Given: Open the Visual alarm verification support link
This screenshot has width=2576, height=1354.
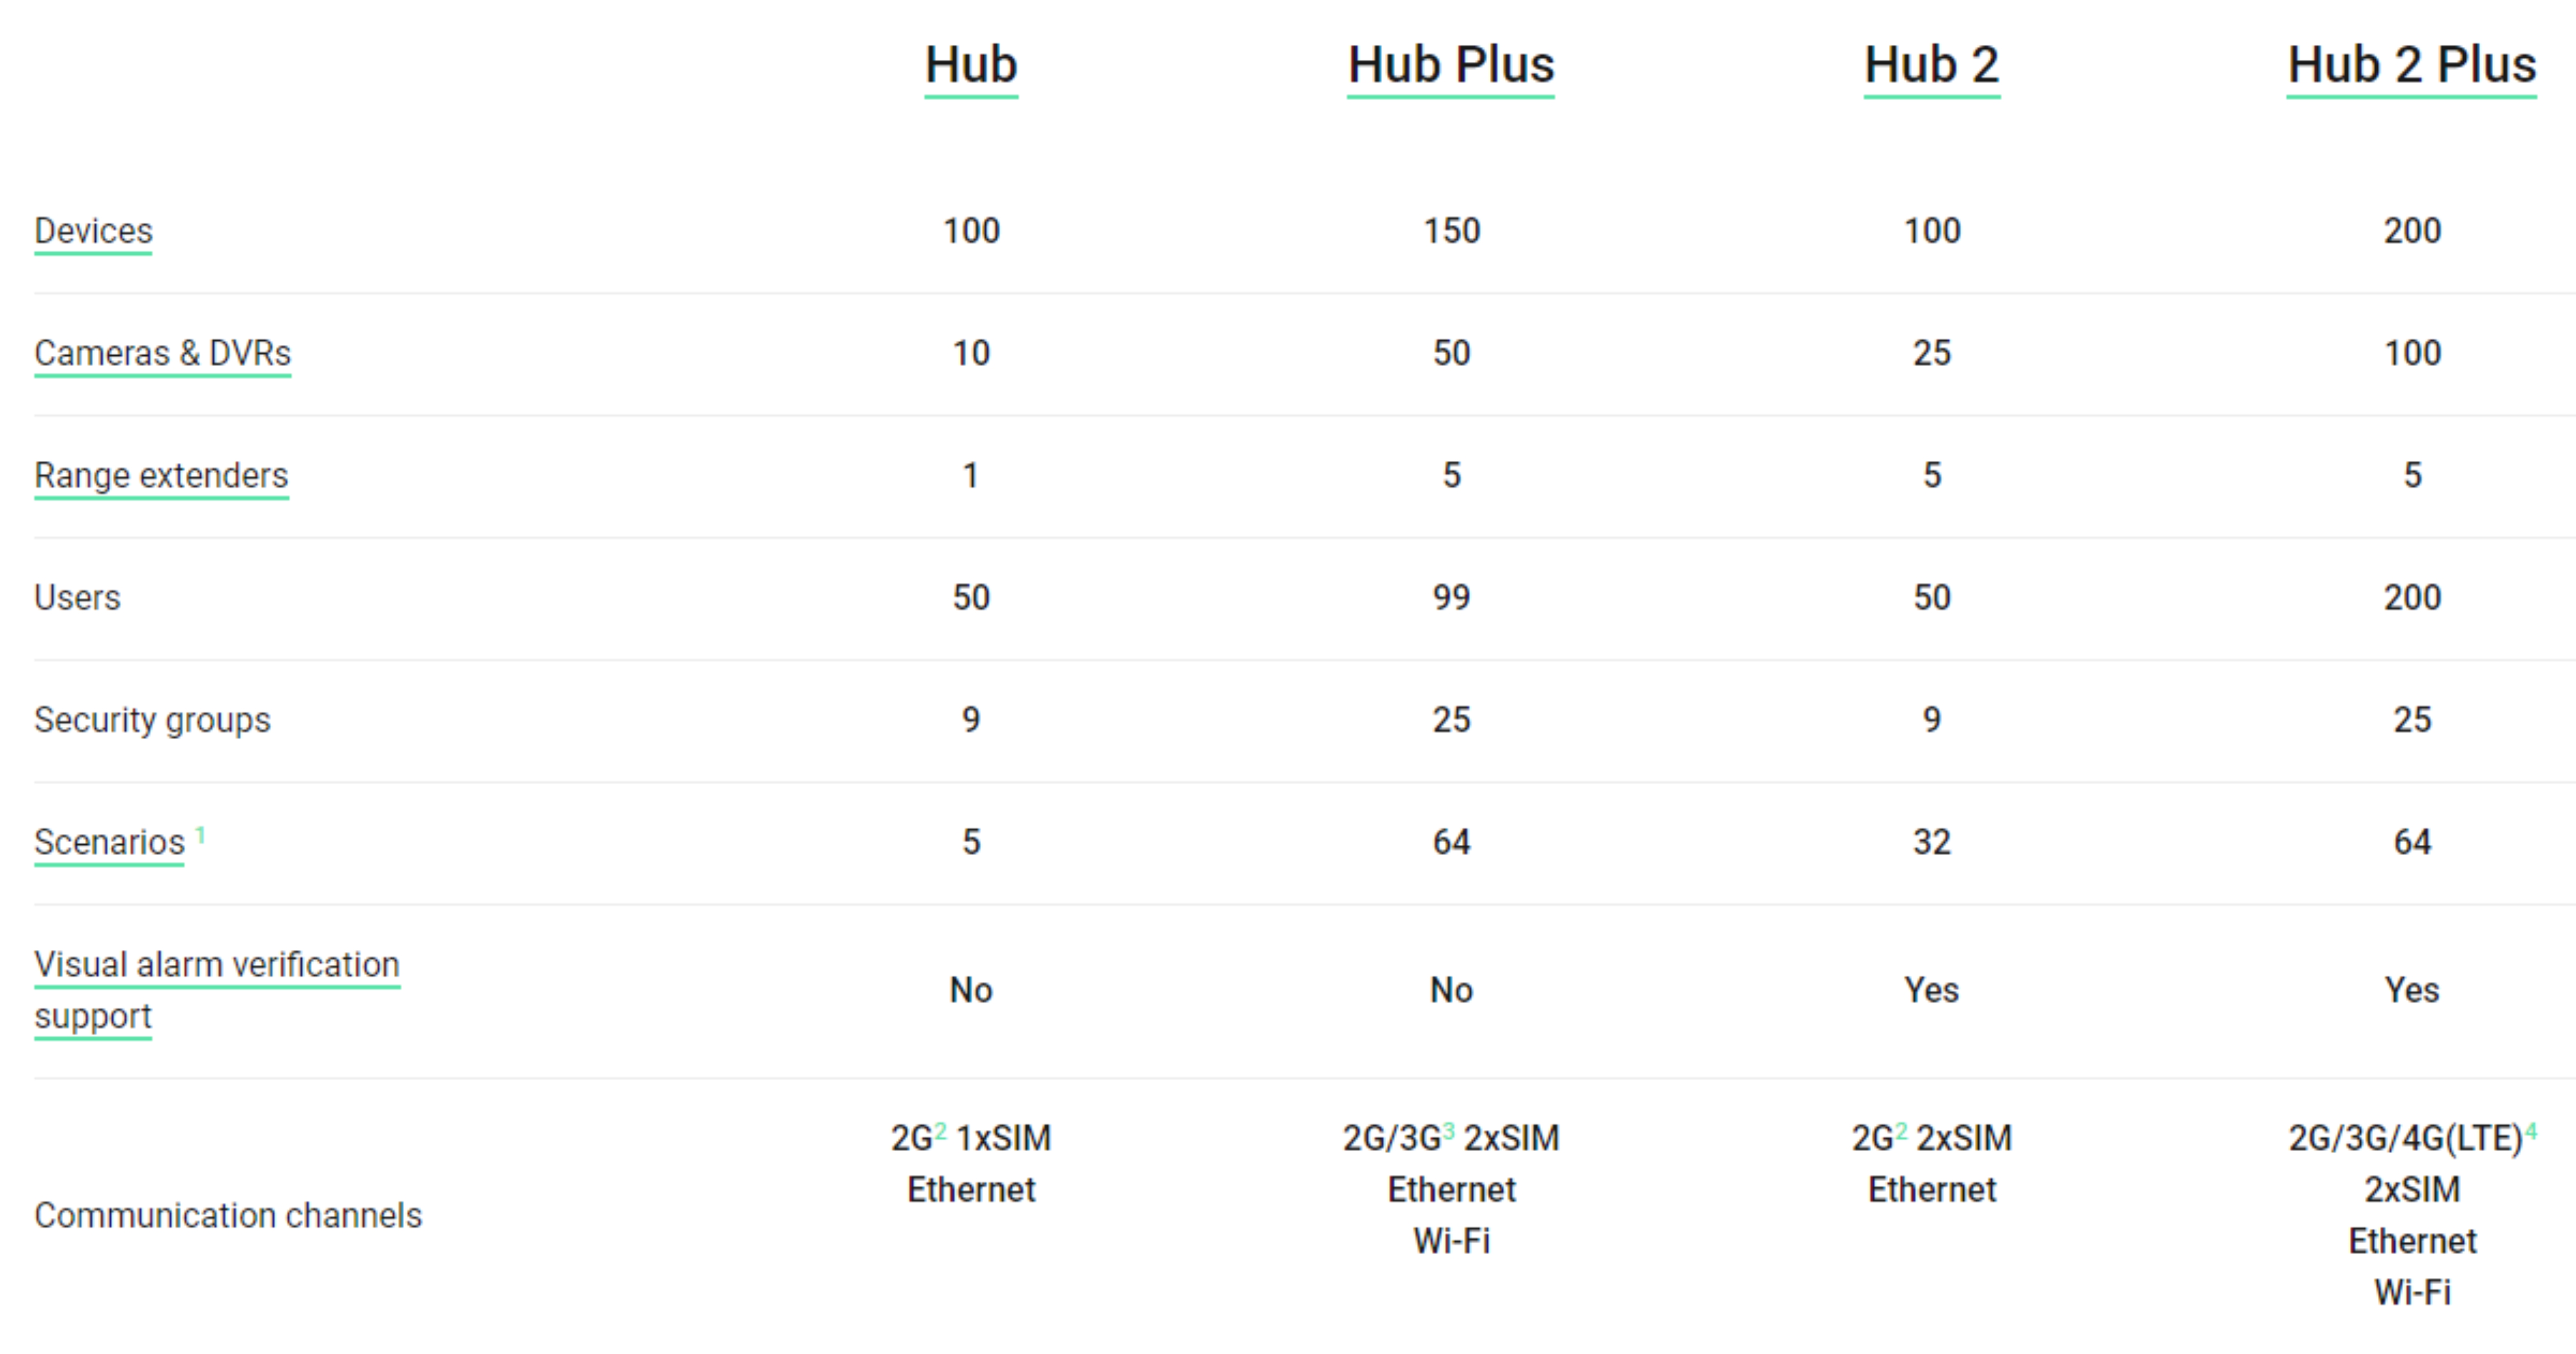Looking at the screenshot, I should (217, 990).
